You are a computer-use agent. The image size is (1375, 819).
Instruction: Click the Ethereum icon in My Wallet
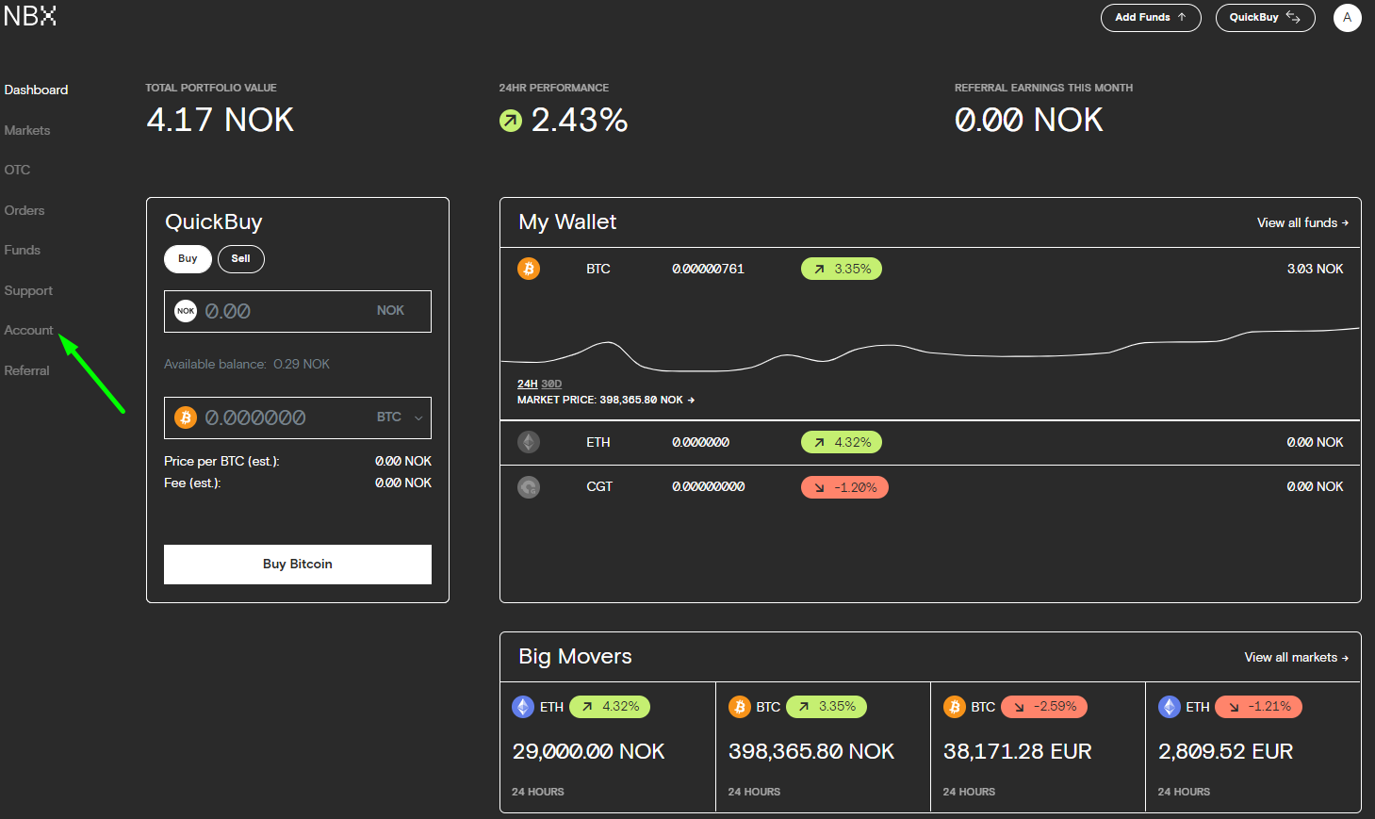[529, 442]
